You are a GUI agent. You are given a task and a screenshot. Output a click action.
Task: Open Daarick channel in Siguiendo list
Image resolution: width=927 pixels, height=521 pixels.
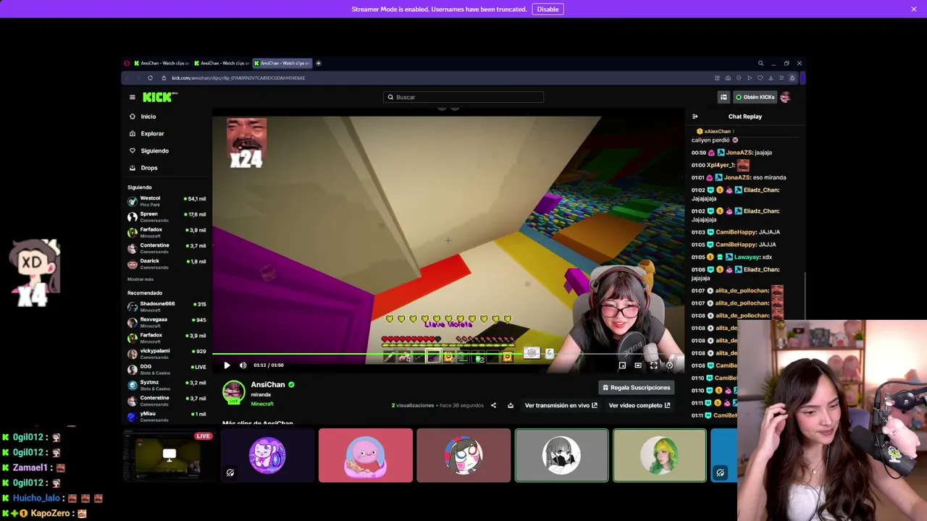click(167, 264)
